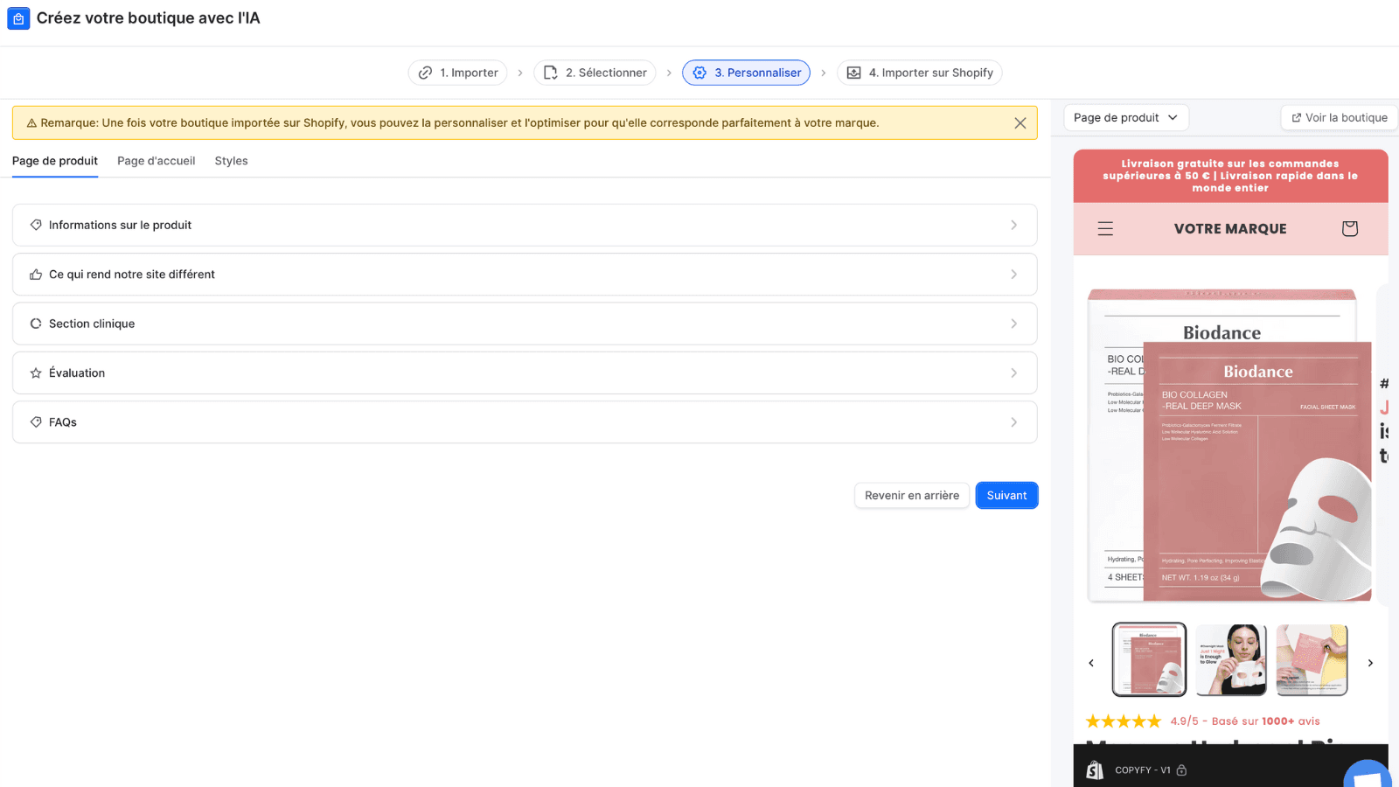Viewport: 1399px width, 787px height.
Task: Expand Ce qui rend notre site différent
Action: click(x=525, y=275)
